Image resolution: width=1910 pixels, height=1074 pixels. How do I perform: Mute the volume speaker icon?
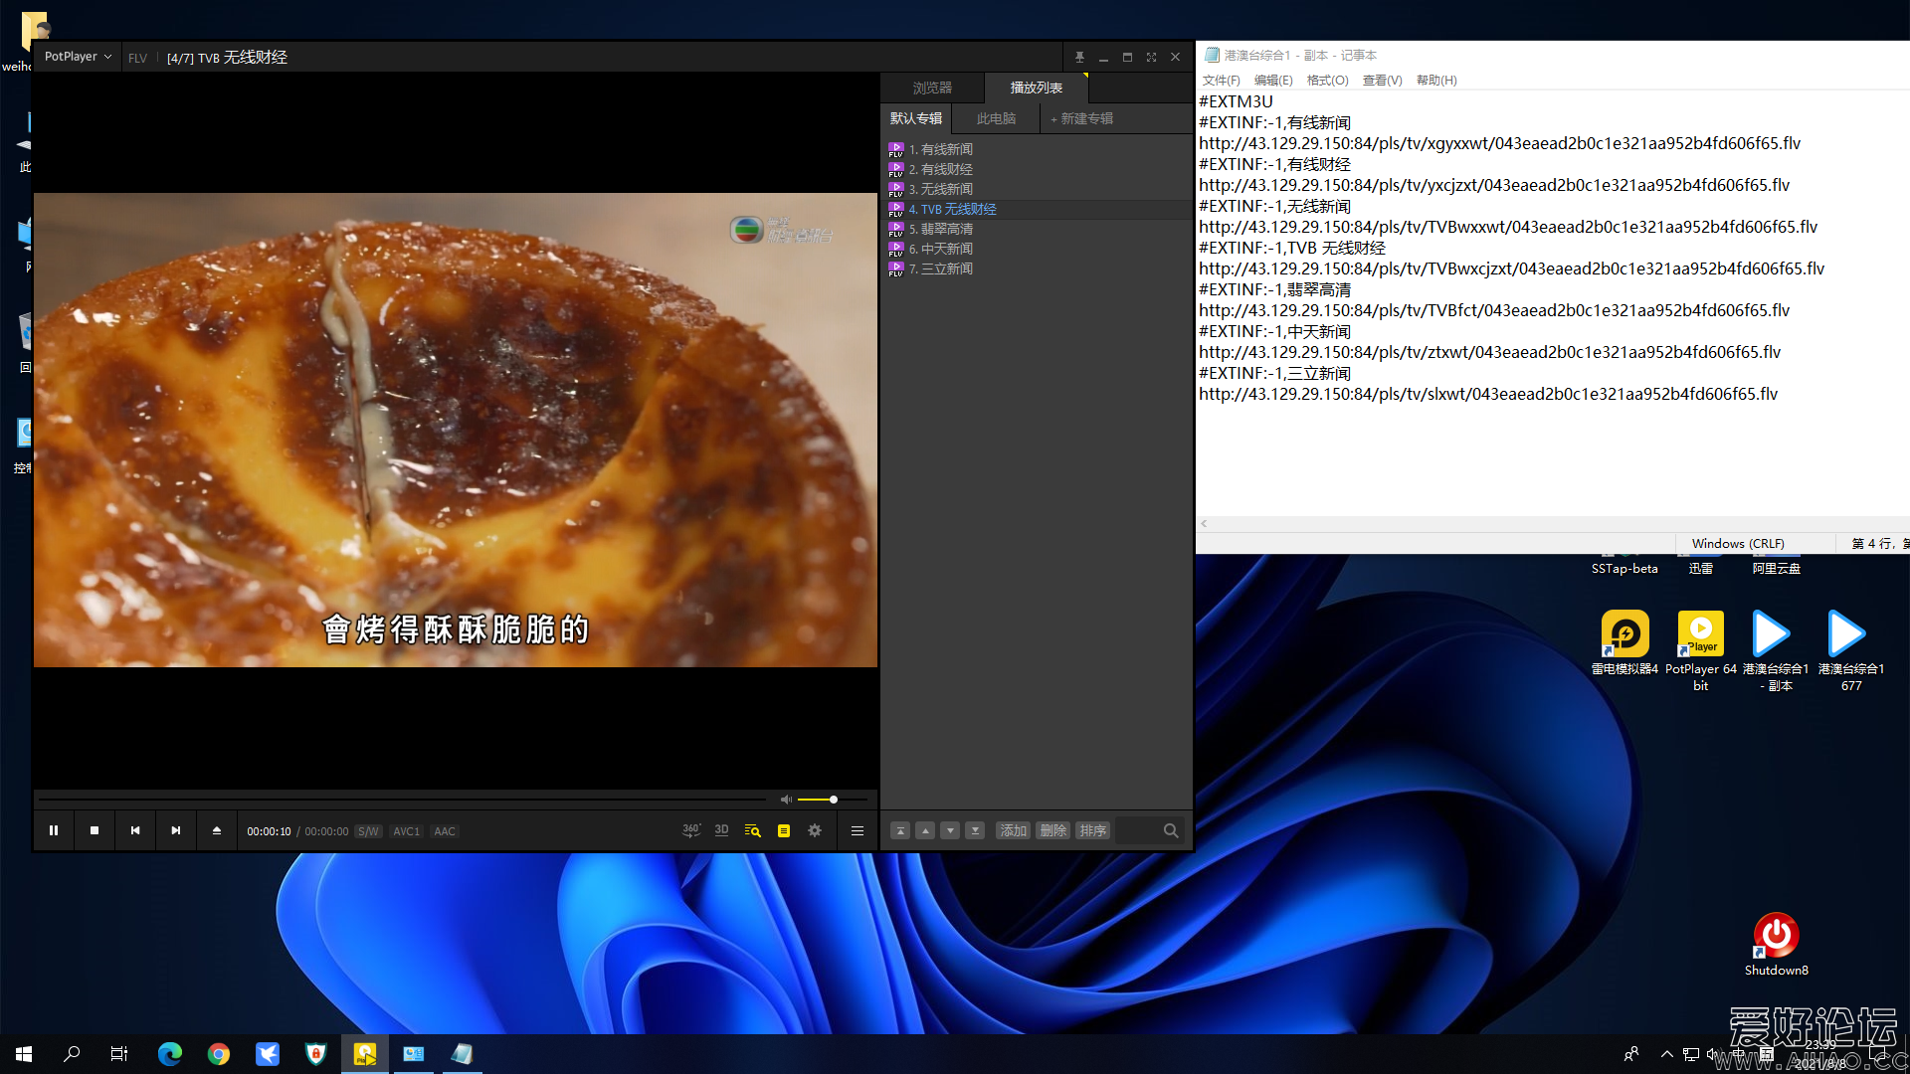pos(786,800)
